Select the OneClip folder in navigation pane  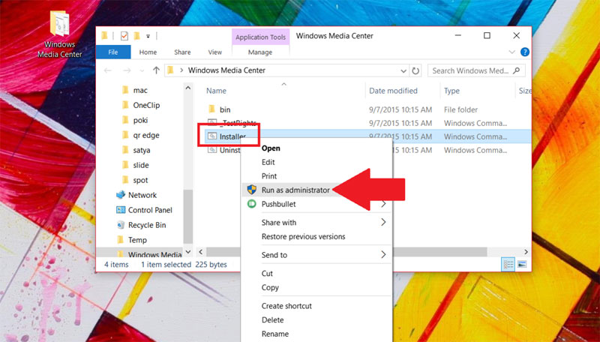[x=140, y=105]
